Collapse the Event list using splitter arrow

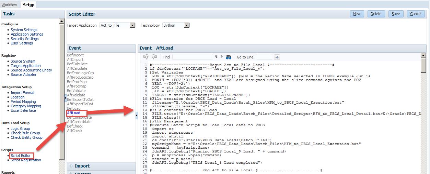pyautogui.click(x=137, y=116)
